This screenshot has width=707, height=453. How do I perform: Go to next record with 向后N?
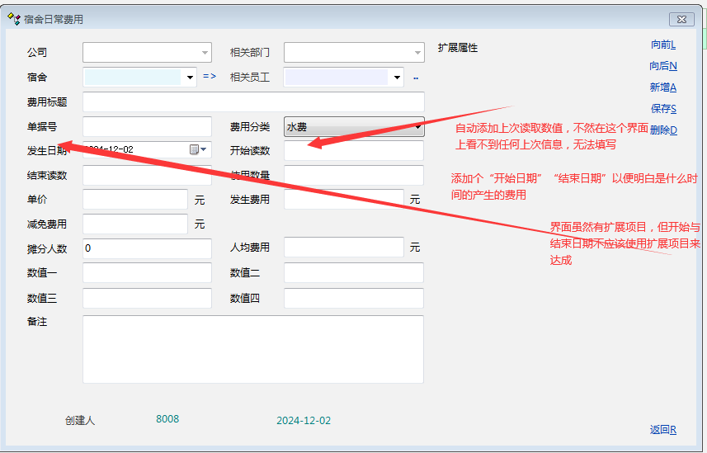[x=663, y=66]
